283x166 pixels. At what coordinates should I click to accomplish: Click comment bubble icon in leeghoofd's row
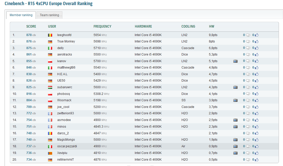[248, 35]
